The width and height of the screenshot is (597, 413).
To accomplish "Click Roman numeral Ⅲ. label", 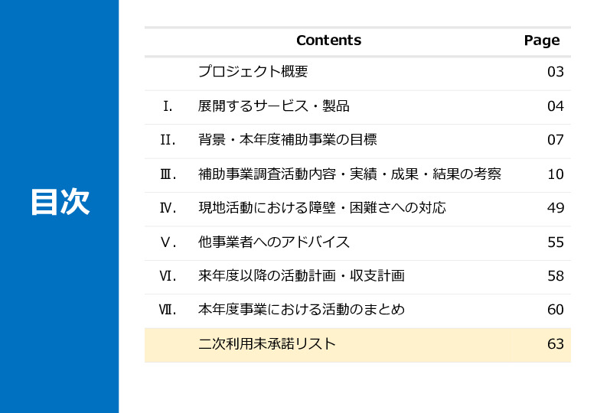I will (x=168, y=174).
